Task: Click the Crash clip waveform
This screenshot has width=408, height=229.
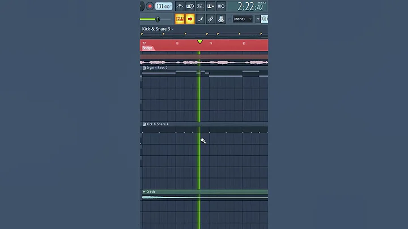Action: [205, 197]
